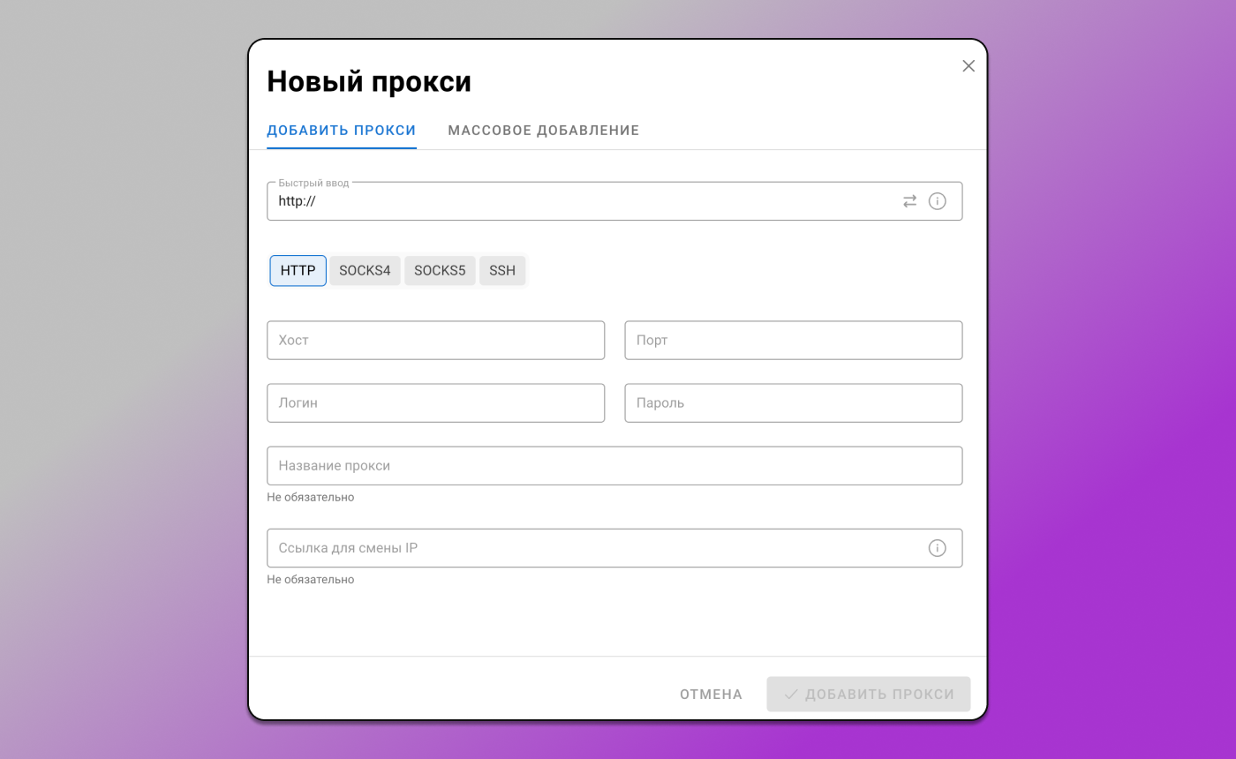Select the HTTP protocol option

298,270
